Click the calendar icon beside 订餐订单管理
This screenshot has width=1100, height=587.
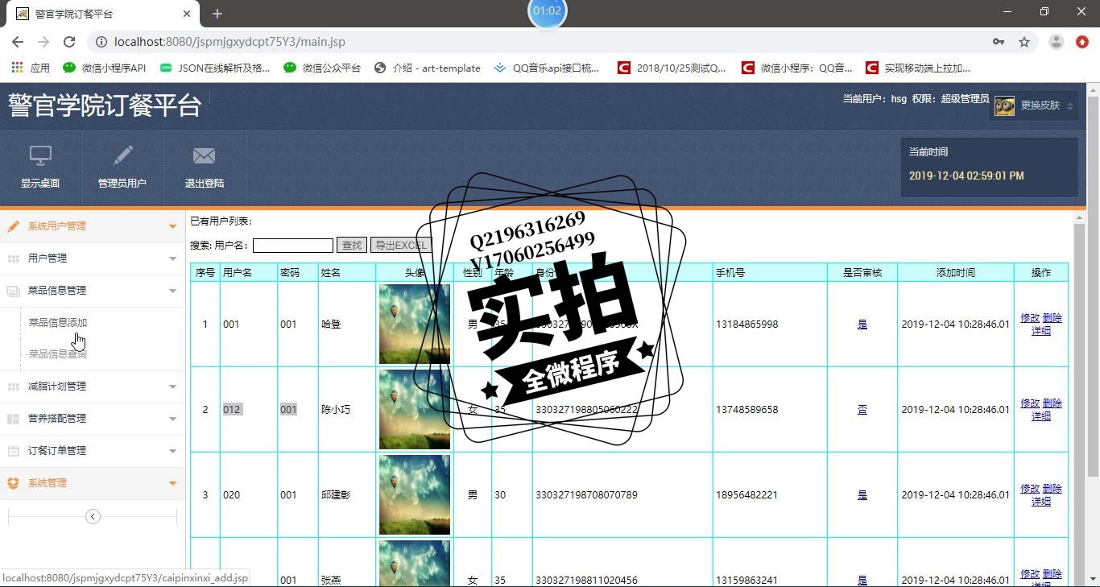[14, 451]
